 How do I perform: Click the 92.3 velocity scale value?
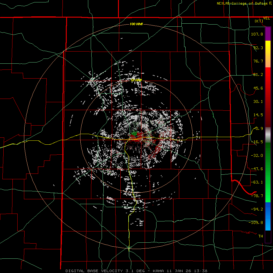tap(258, 48)
